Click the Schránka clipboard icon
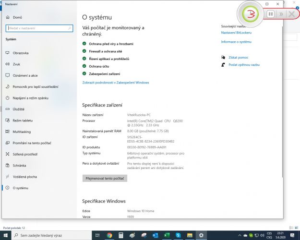 point(8,165)
